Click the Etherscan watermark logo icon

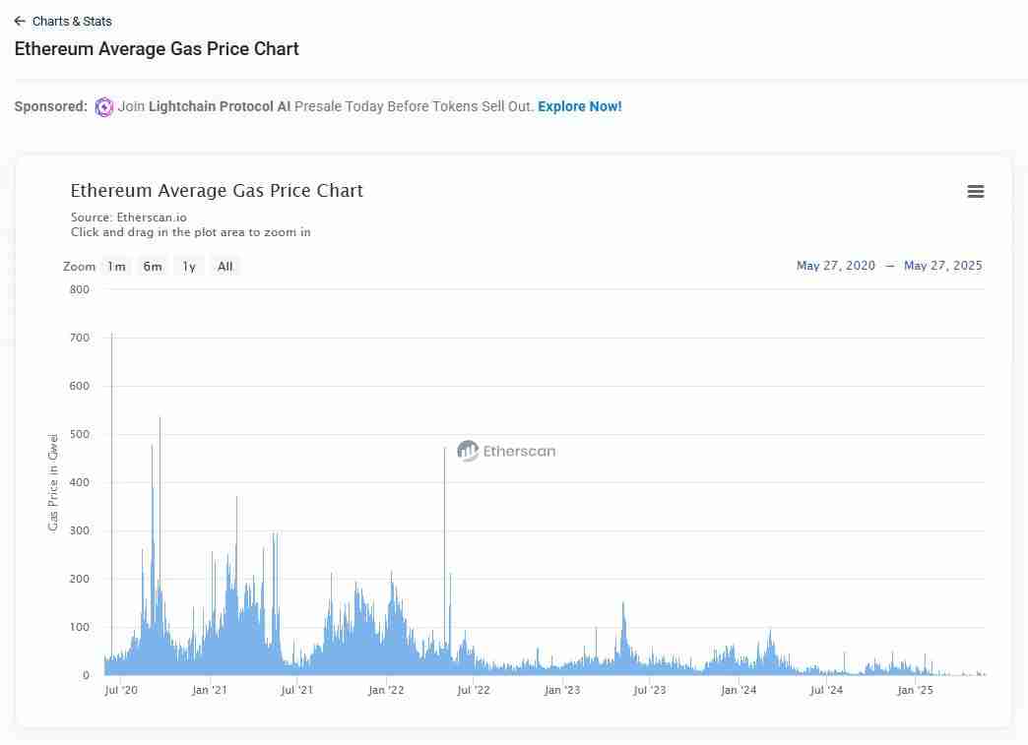468,452
